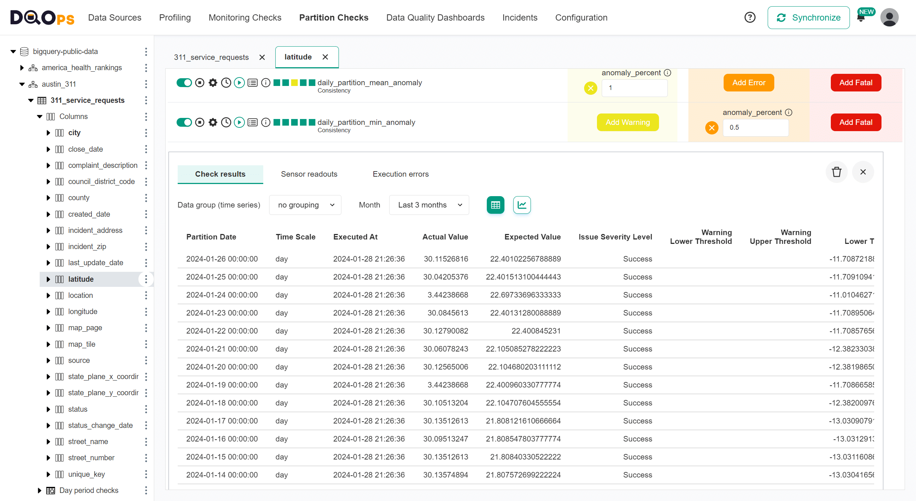Click the anomaly_percent value input field
Image resolution: width=916 pixels, height=501 pixels.
[x=634, y=88]
